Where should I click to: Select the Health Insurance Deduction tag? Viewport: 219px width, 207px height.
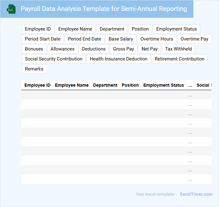(x=119, y=59)
